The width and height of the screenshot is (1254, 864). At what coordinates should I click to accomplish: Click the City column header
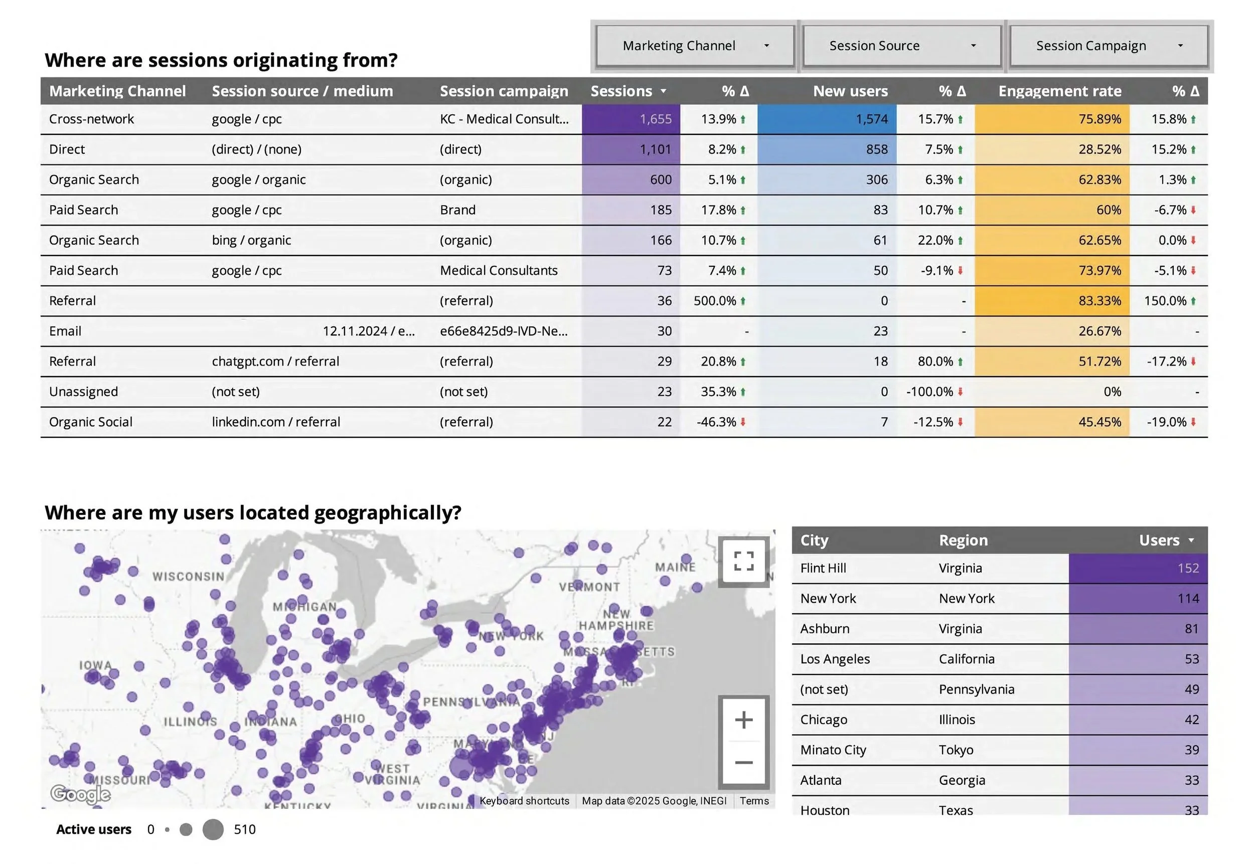click(814, 540)
